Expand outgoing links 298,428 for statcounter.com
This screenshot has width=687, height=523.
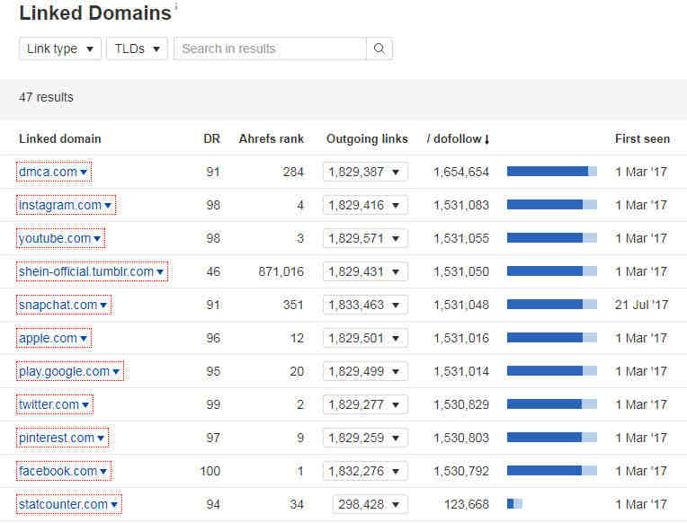pyautogui.click(x=370, y=504)
